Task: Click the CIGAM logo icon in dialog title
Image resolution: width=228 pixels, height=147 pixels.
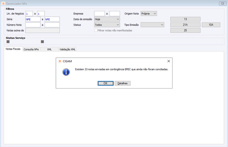Action: pyautogui.click(x=60, y=61)
